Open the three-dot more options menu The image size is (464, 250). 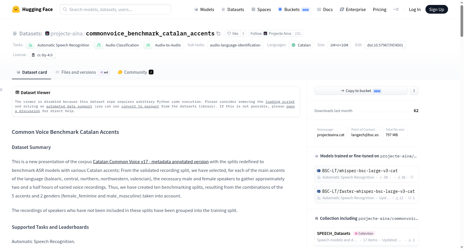414,91
